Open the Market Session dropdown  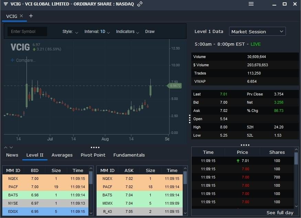coord(257,32)
